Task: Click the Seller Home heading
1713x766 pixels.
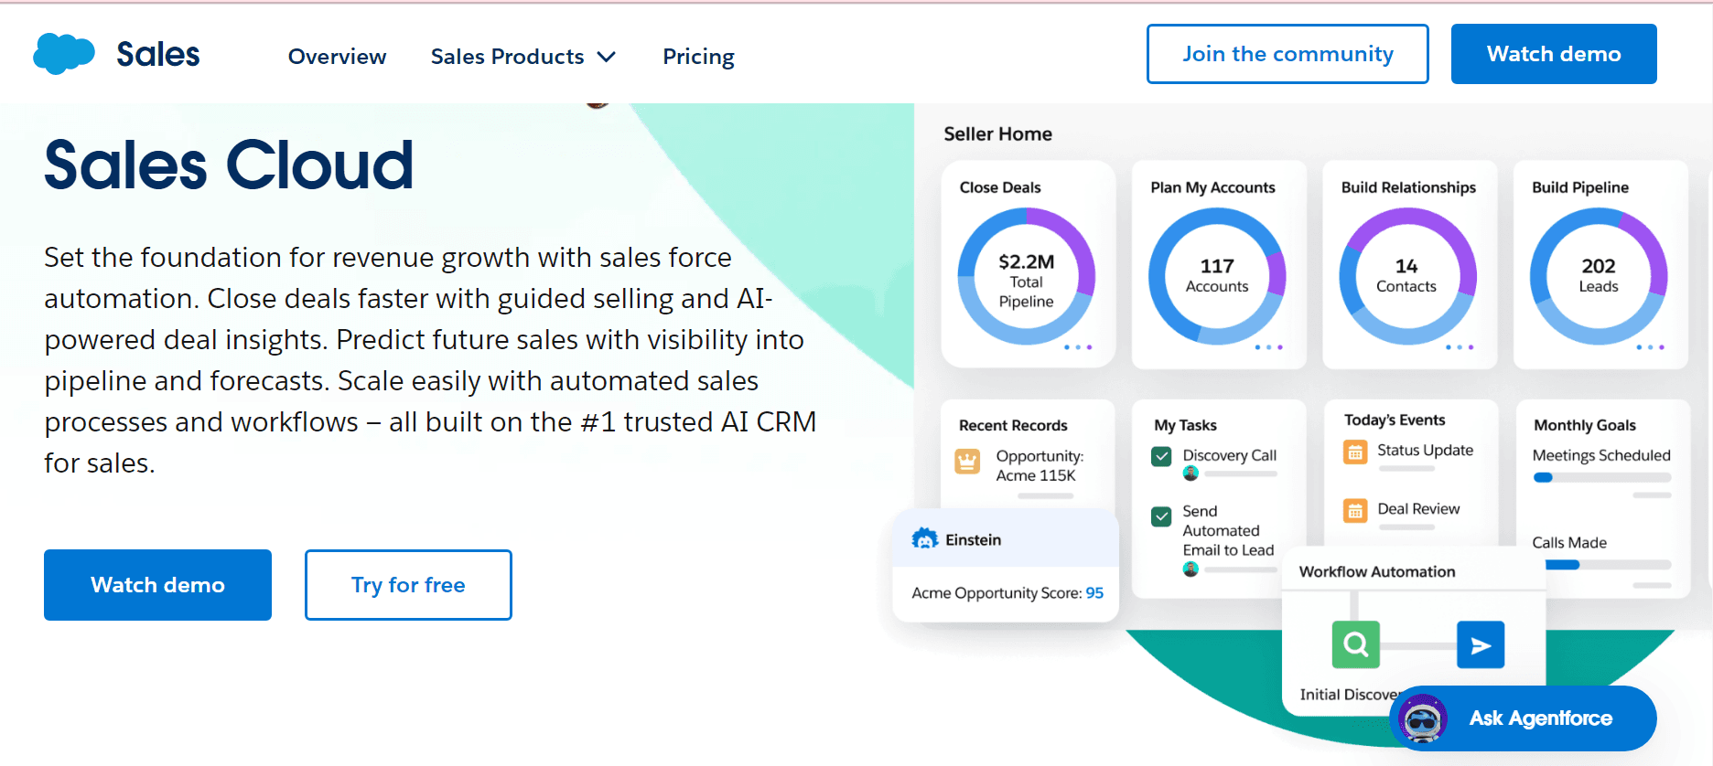Action: pos(997,133)
